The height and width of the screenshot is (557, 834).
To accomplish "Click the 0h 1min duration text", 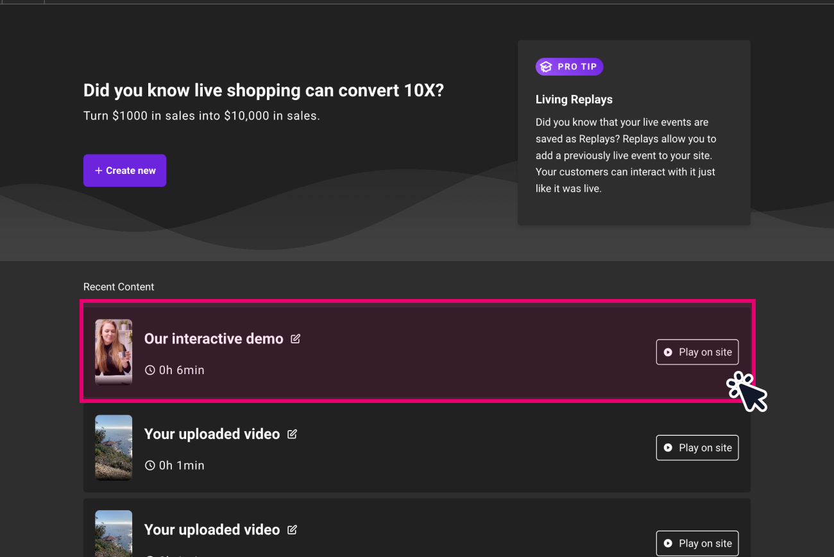I will pyautogui.click(x=182, y=466).
